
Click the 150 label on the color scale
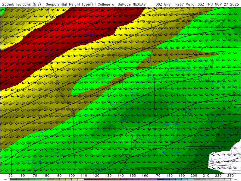(x=133, y=176)
